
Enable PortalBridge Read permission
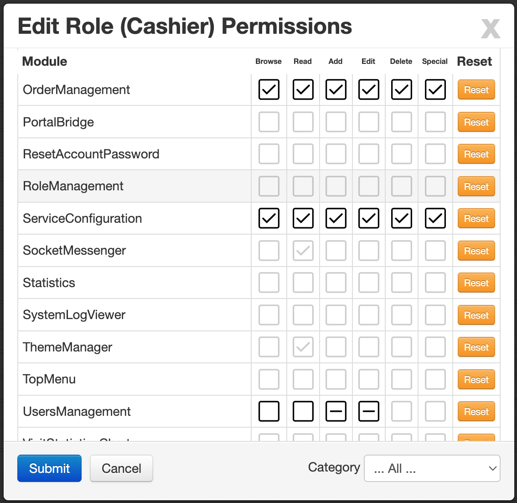click(x=303, y=122)
